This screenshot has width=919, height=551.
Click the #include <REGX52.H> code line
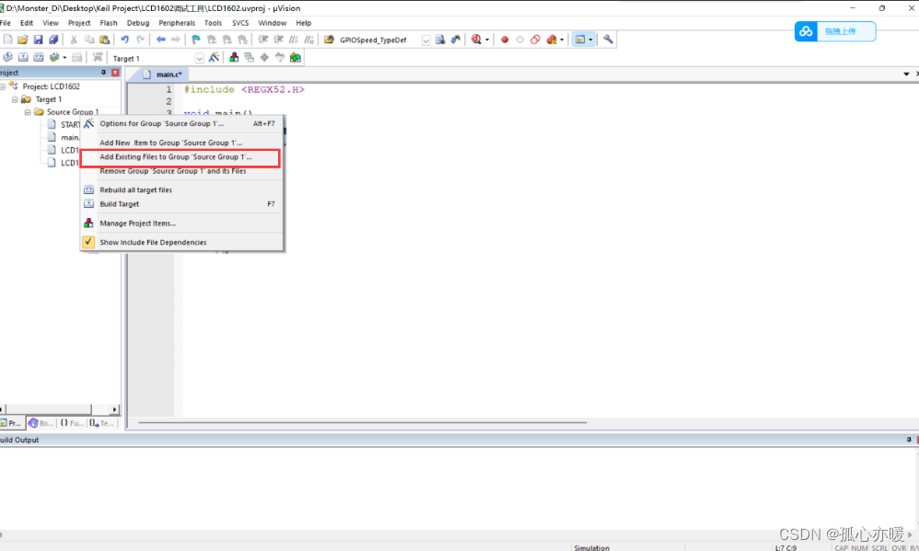tap(244, 89)
